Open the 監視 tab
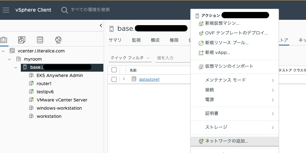Viewport: 306px width, 153px height. tap(136, 40)
